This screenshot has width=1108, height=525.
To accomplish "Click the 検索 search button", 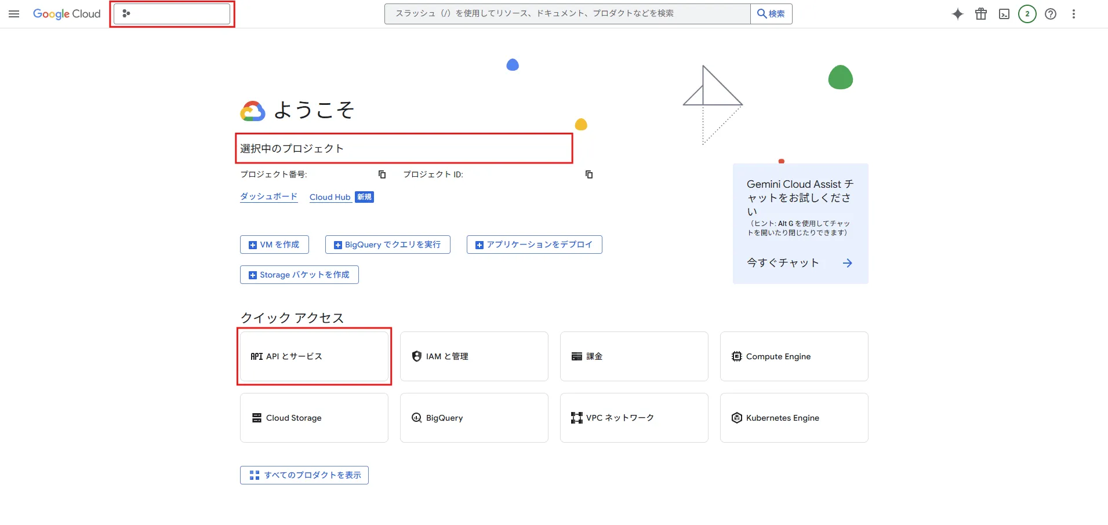I will tap(771, 14).
